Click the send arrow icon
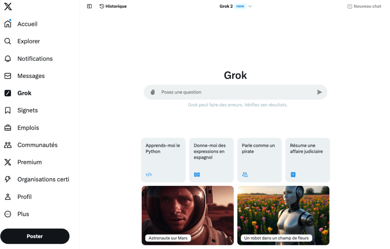The height and width of the screenshot is (249, 390). [x=319, y=92]
